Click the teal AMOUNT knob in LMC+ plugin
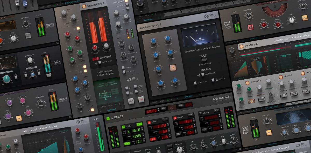 tap(7, 79)
